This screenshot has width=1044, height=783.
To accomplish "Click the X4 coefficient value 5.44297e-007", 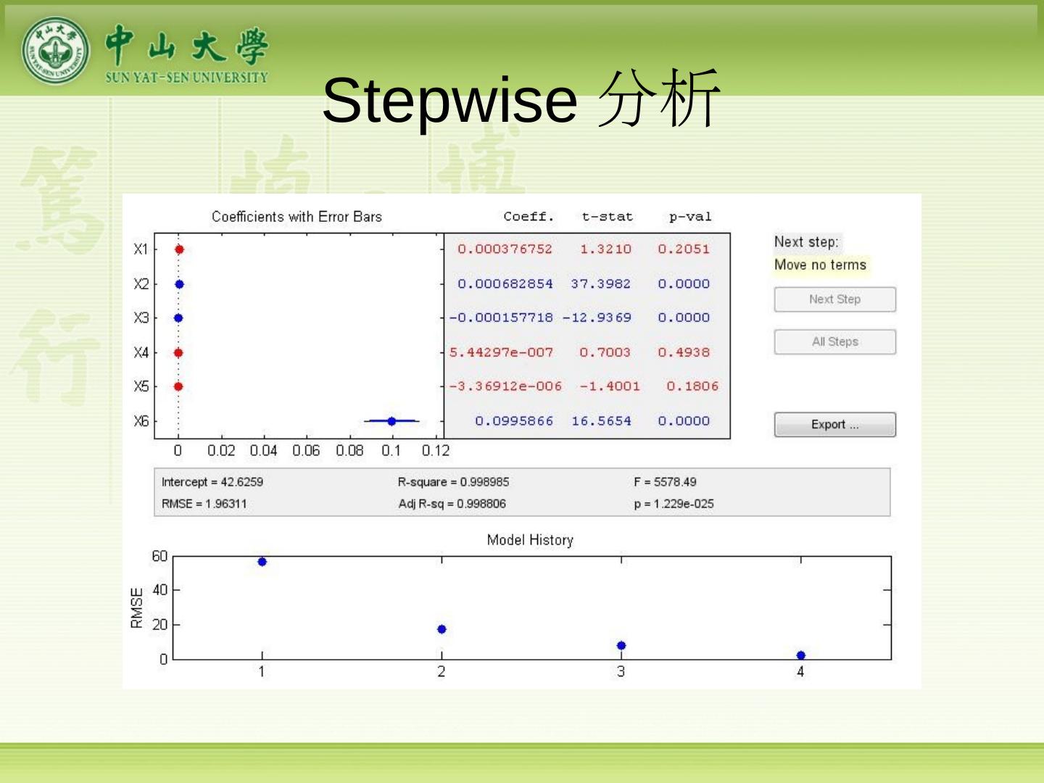I will pyautogui.click(x=501, y=352).
